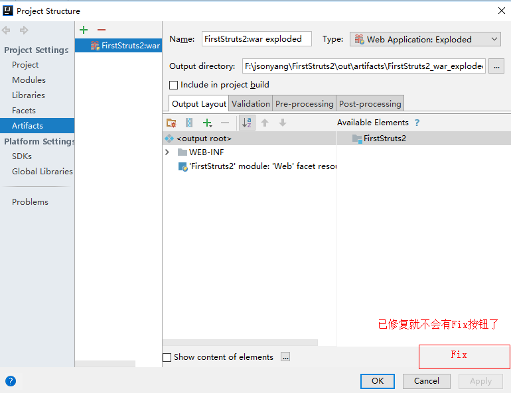Screen dimensions: 511x393
Task: Go forward with the right arrow
Action: click(x=24, y=30)
